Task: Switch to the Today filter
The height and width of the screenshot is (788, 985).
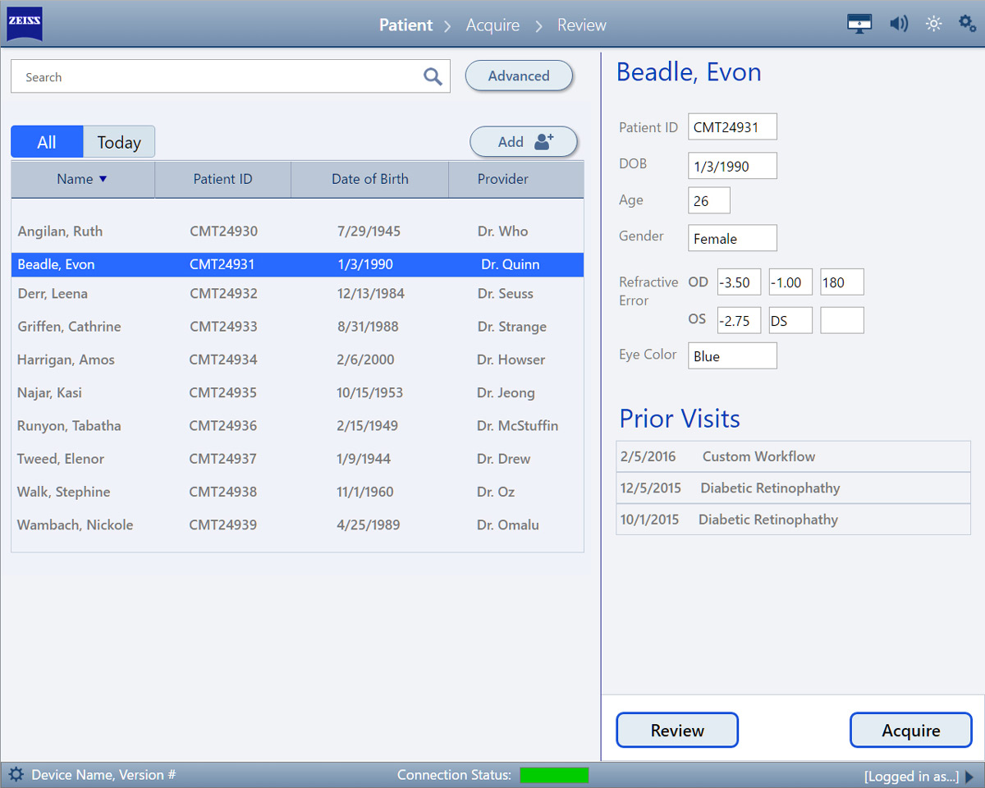Action: (119, 142)
